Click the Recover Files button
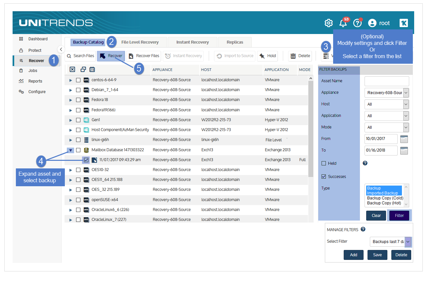The image size is (436, 282). coord(144,56)
